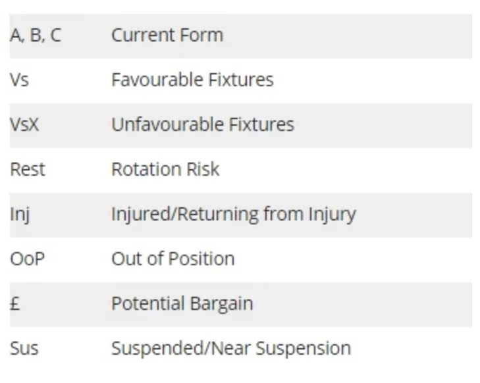Select 'Injured/Returning from Injury' text
Screen dimensions: 480x383
[x=234, y=215]
